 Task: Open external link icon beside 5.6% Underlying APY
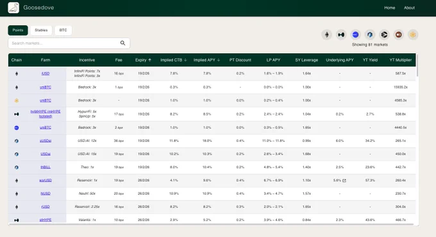point(344,180)
